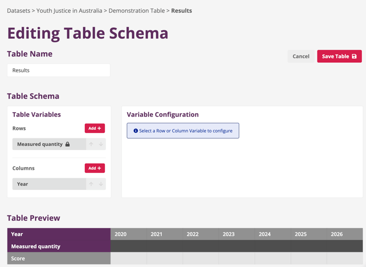Viewport: 366px width, 267px height.
Task: Click the 2020 column header in preview
Action: click(129, 234)
